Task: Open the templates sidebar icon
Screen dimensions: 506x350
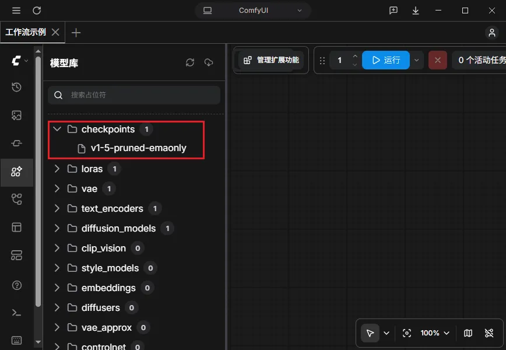Action: coord(16,228)
